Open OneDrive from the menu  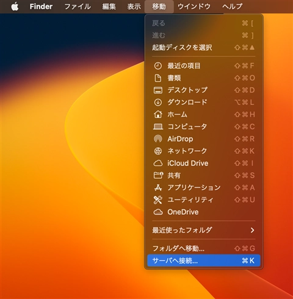click(x=204, y=212)
